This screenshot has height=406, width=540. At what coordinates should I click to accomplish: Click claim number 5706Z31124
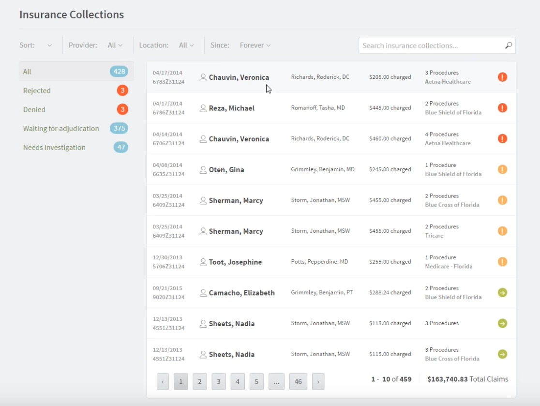168,266
